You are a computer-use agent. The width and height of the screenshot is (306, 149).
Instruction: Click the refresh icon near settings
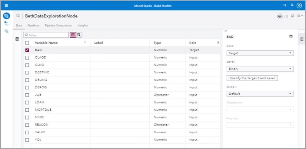click(x=293, y=16)
